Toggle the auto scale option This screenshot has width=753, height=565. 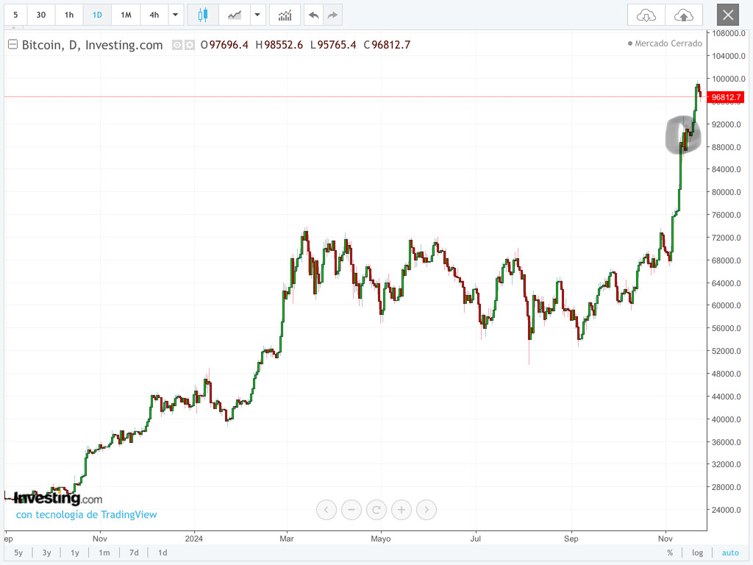click(730, 552)
